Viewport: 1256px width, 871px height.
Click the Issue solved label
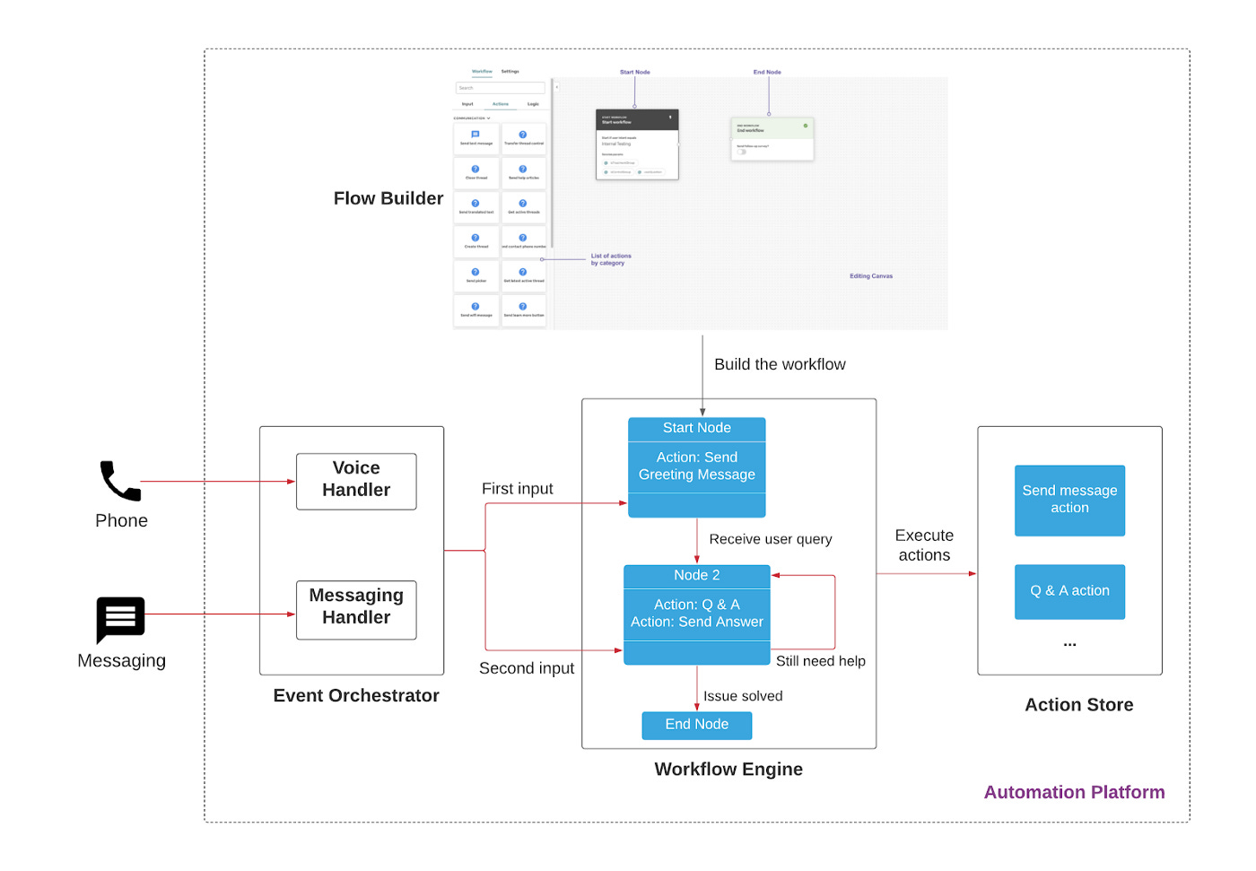743,696
